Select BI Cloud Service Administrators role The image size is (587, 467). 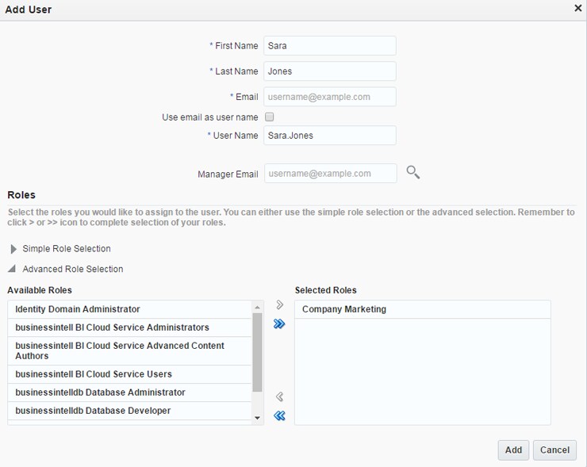(112, 327)
